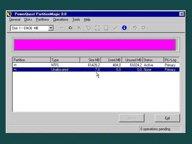Click the 0 operations pending status field
192x144 pixels.
coord(160,129)
